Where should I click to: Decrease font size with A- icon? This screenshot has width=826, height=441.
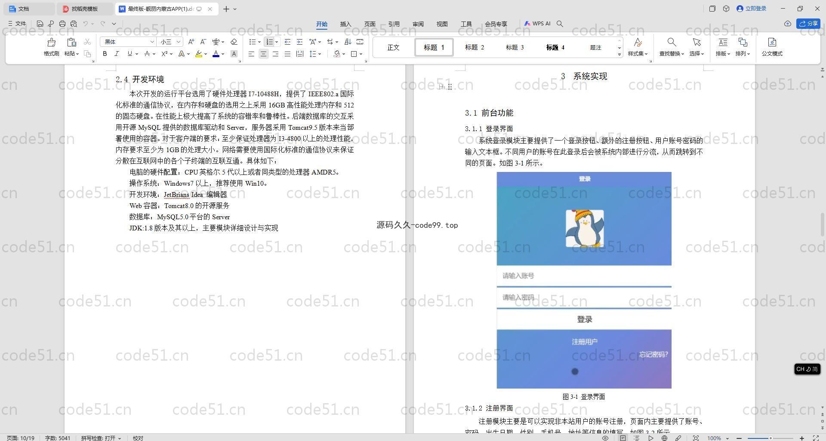pyautogui.click(x=203, y=42)
